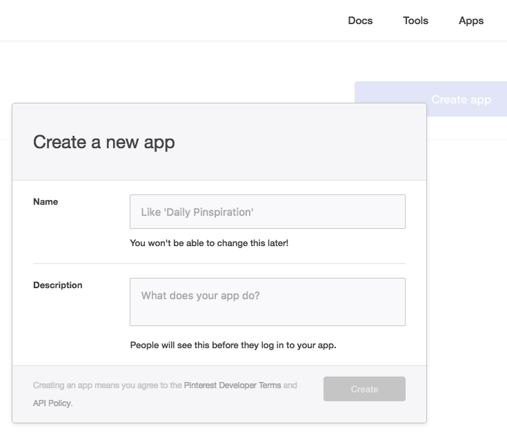Click the 'You won't be able to change' note
Viewport: 507px width, 433px height.
coord(209,243)
